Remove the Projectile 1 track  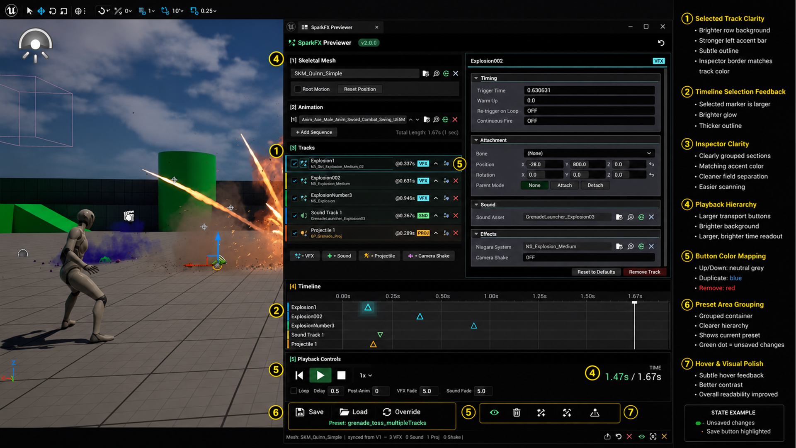[x=456, y=233]
